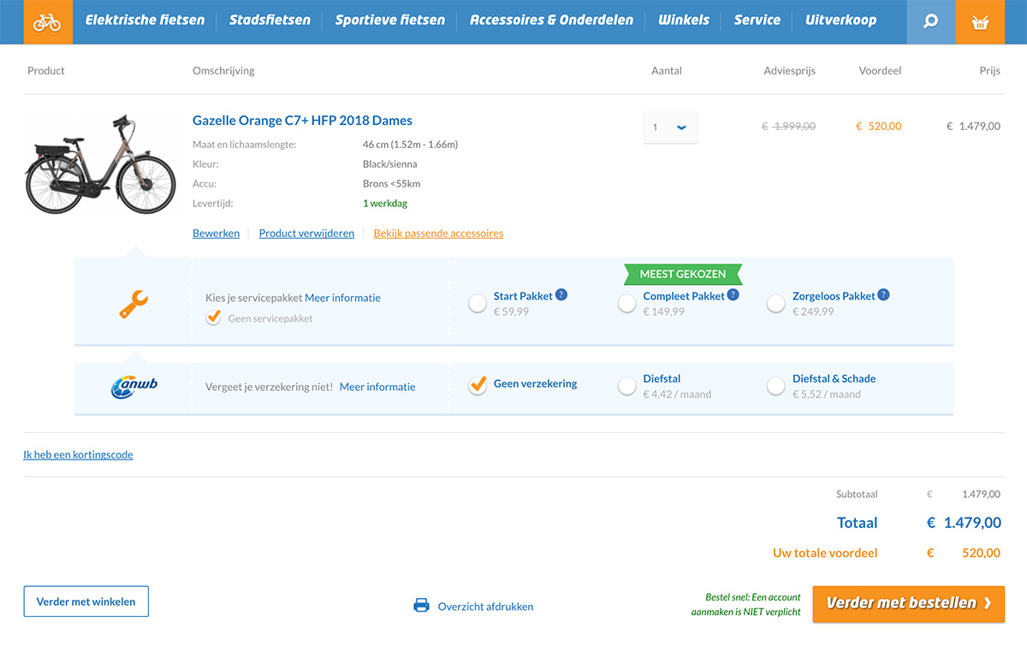
Task: Open Bekijk passende accessoires link
Action: 438,233
